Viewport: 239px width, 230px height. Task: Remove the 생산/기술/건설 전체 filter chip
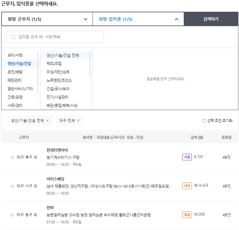tap(48, 120)
